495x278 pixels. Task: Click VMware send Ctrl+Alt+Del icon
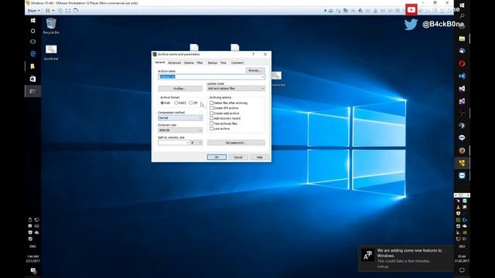[x=60, y=10]
